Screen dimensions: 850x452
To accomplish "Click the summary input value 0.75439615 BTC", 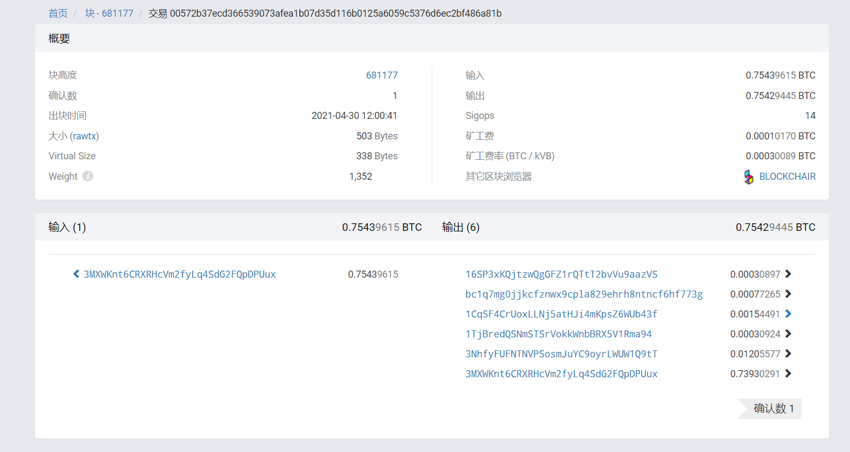I will click(781, 75).
